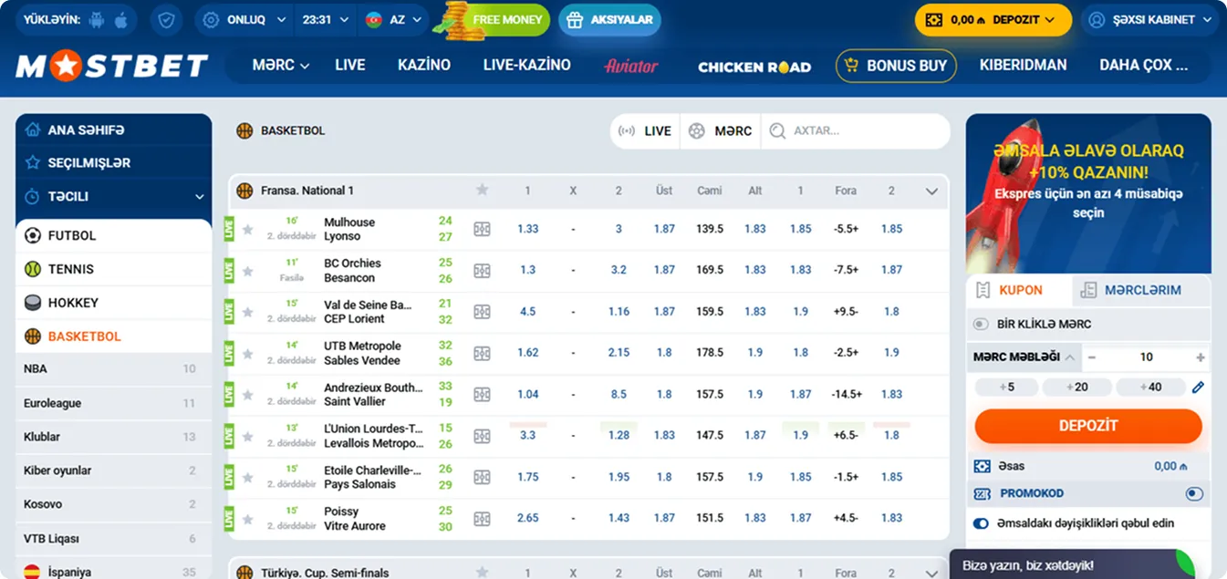The image size is (1227, 579).
Task: Switch to the Mərclərim tab
Action: click(1141, 290)
